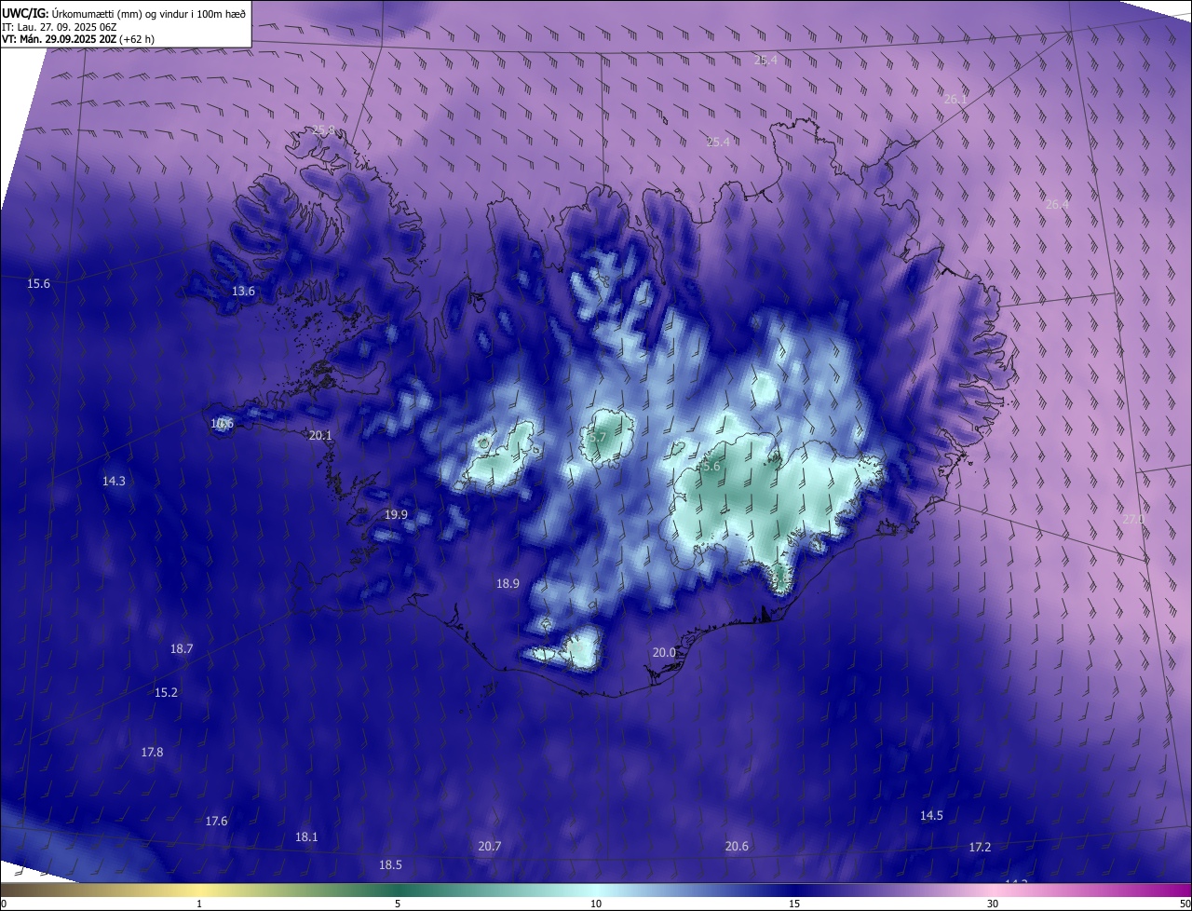Select the 30 tick label on the color scale
Image resolution: width=1192 pixels, height=911 pixels.
point(993,904)
